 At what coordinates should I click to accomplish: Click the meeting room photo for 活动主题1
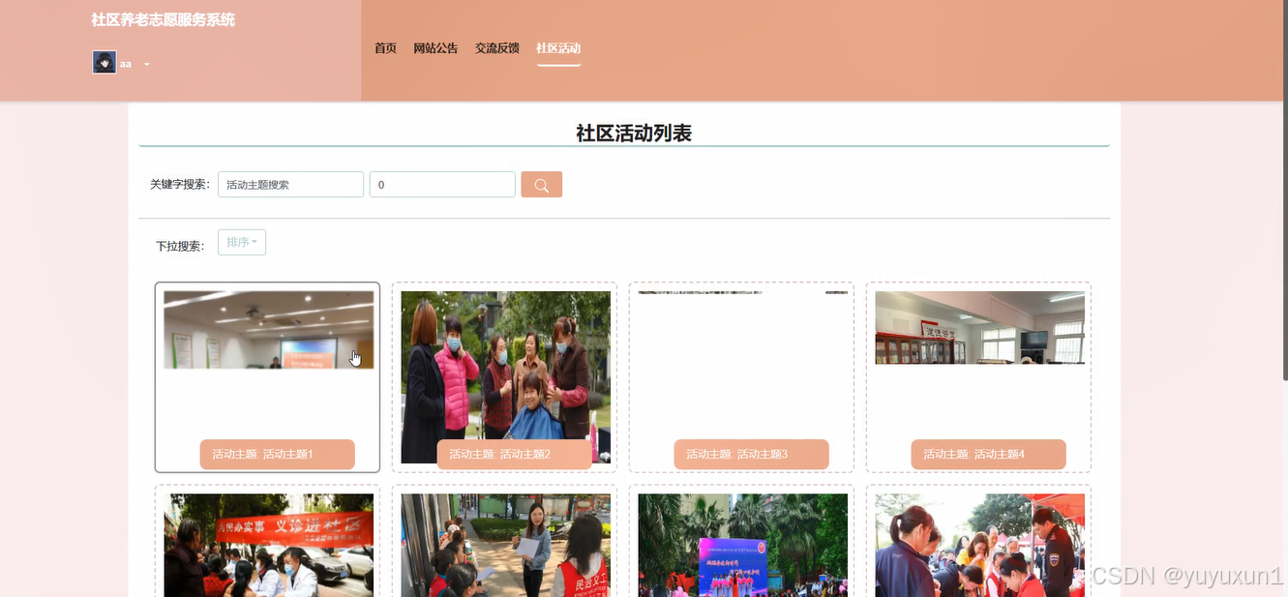[268, 330]
